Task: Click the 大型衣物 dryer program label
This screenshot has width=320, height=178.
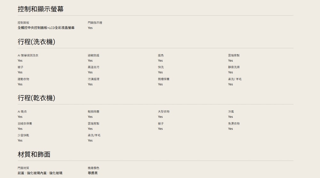Action: (164, 112)
